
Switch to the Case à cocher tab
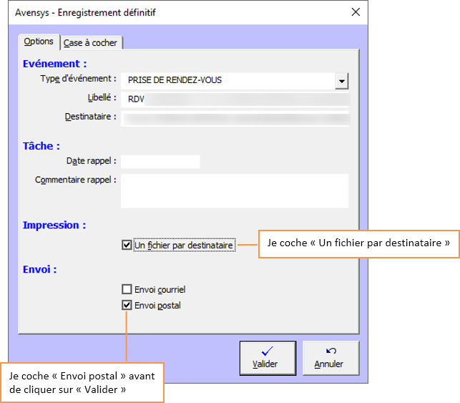91,43
